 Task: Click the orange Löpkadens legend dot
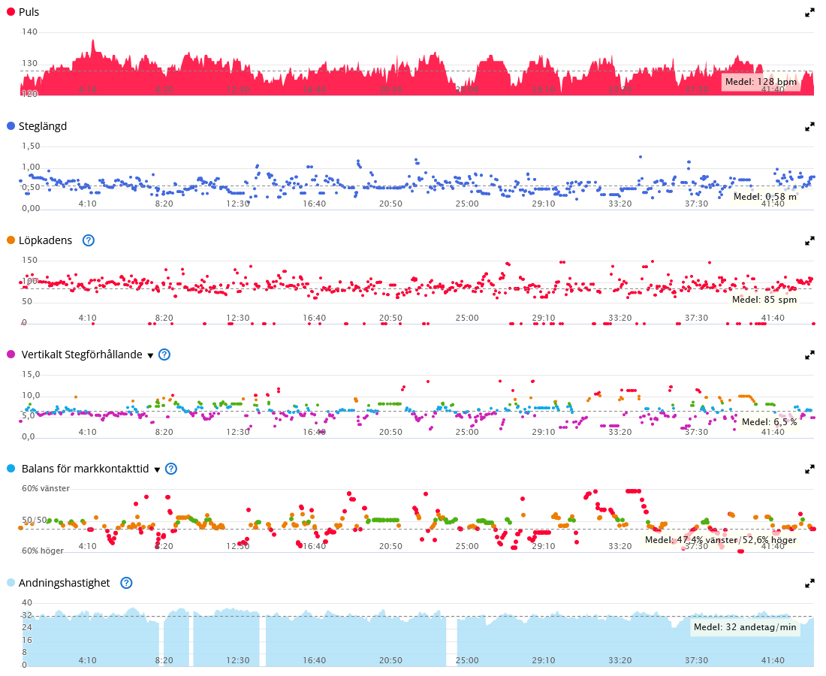pyautogui.click(x=11, y=240)
